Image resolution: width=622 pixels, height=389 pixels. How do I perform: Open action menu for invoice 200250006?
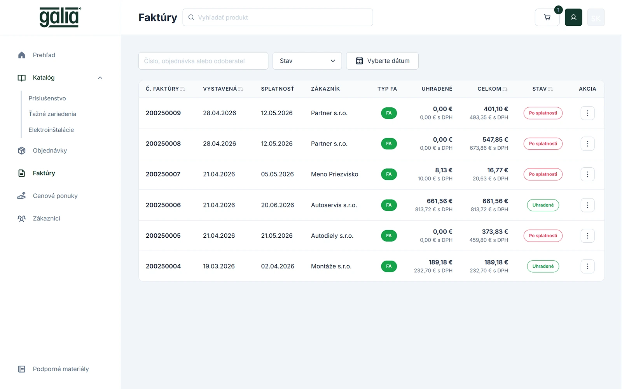(587, 205)
